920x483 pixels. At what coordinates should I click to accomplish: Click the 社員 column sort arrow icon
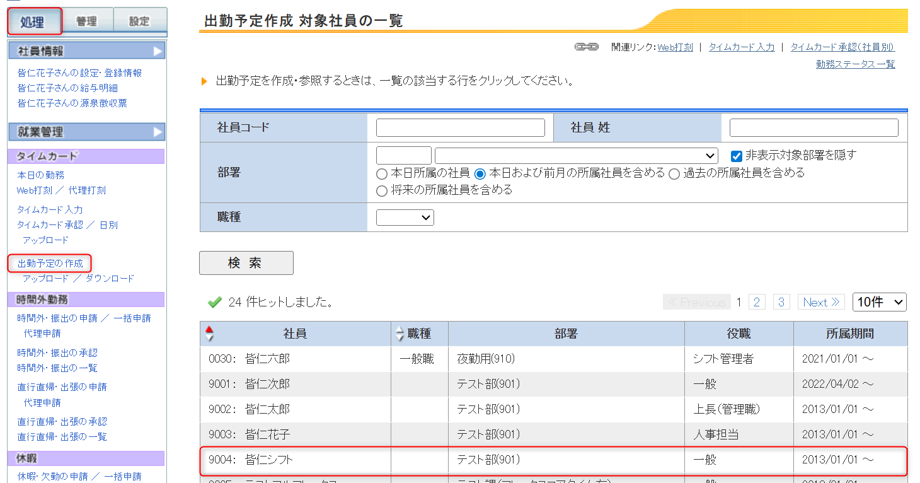point(209,334)
